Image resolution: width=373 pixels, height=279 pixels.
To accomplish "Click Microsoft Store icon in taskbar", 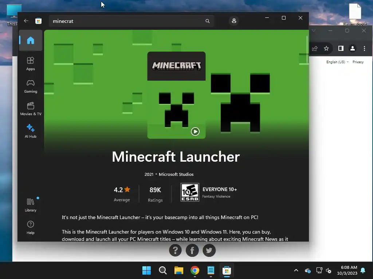I will point(227,270).
